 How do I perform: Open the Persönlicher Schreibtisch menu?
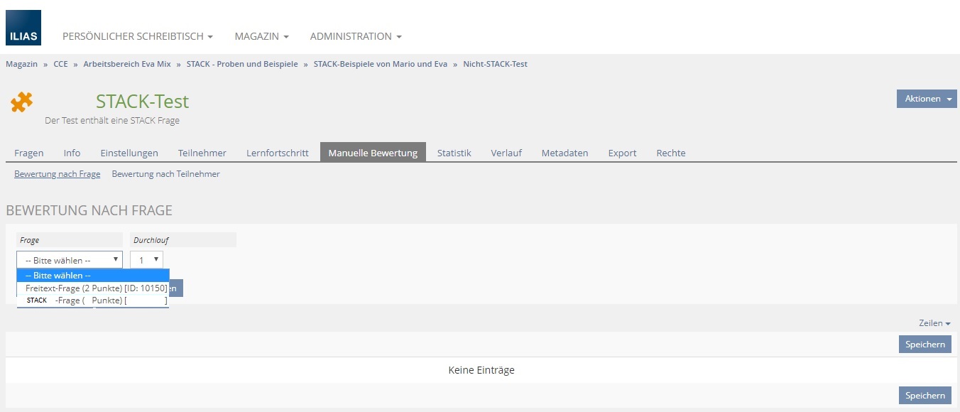138,36
